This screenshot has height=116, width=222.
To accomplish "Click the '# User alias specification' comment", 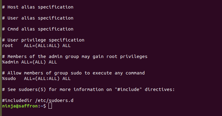I will (38, 18).
